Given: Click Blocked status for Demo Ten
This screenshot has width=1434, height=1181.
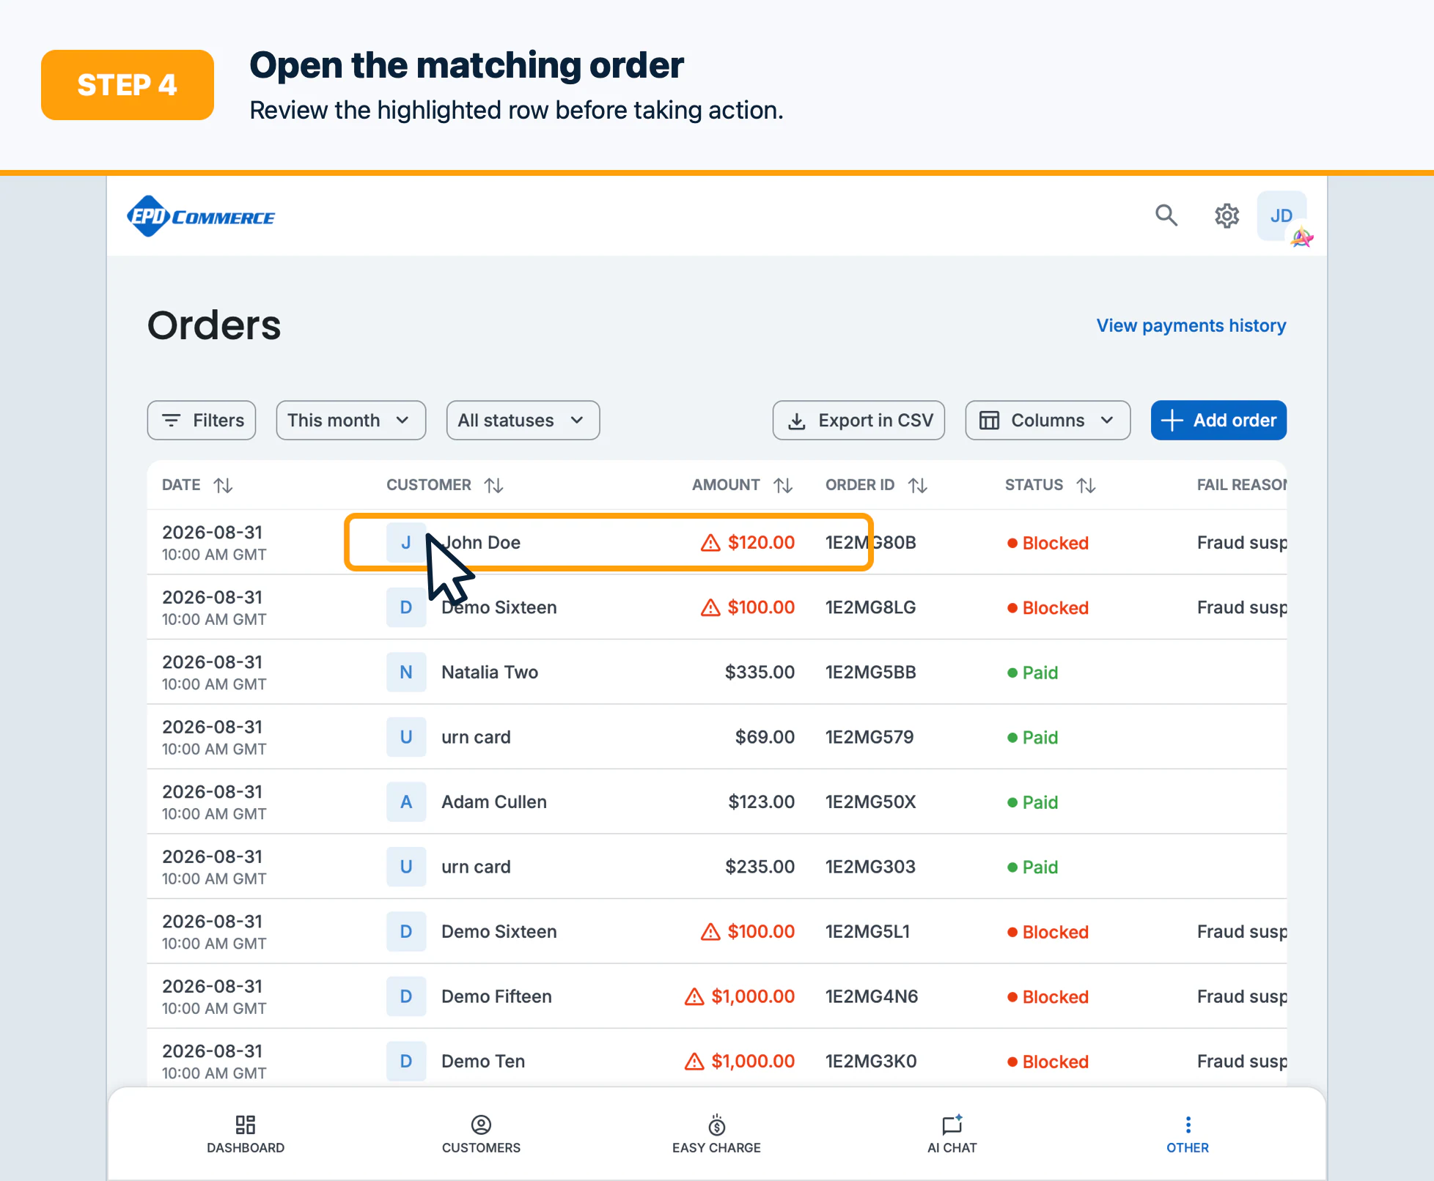Looking at the screenshot, I should pos(1048,1062).
